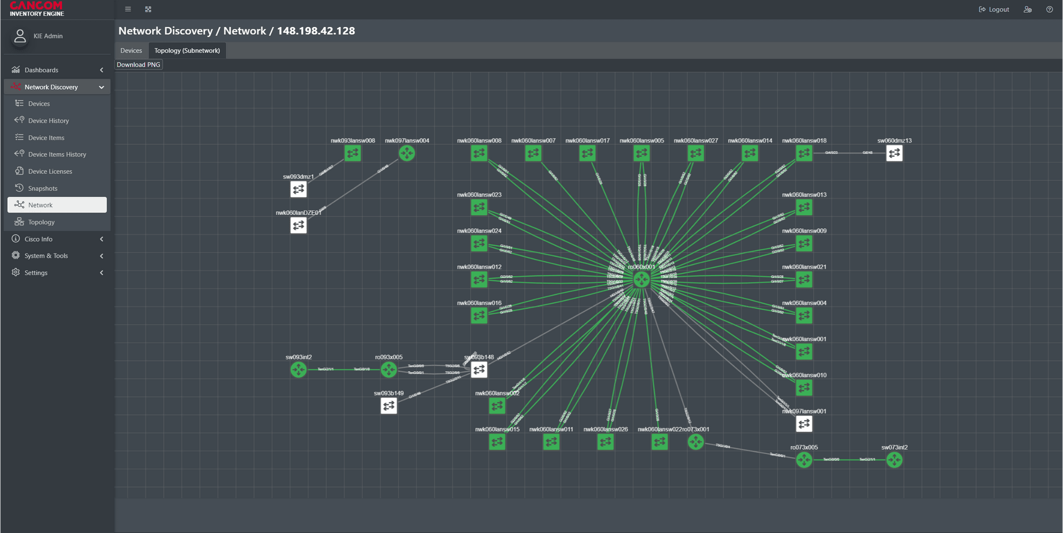Click the Network scissors icon in sidebar
The height and width of the screenshot is (533, 1063).
point(18,205)
